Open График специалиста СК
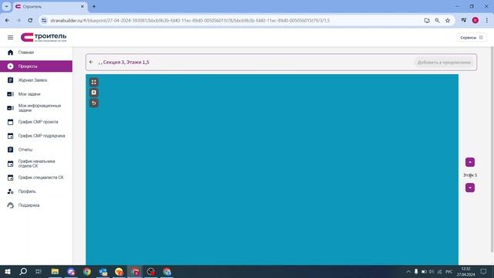This screenshot has width=494, height=278. (x=36, y=178)
